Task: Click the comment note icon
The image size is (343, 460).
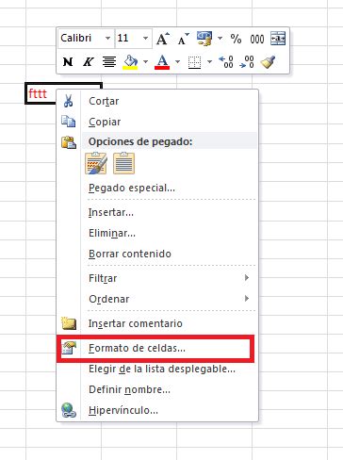Action: (69, 323)
